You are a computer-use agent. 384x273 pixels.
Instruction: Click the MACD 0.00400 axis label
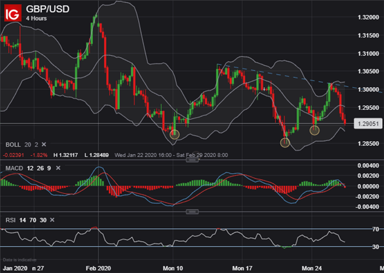point(368,166)
